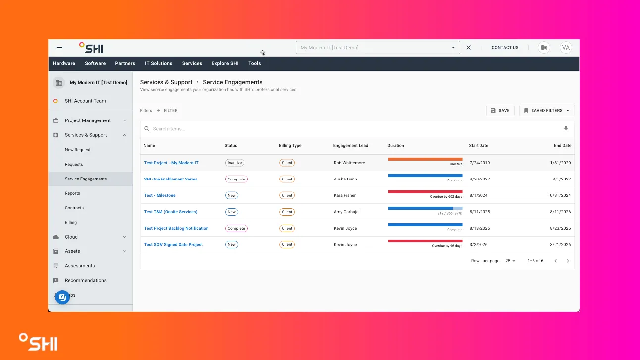Open the organization building icon in header

tap(544, 48)
